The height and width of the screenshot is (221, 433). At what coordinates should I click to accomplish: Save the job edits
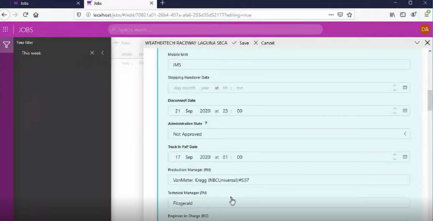point(241,43)
